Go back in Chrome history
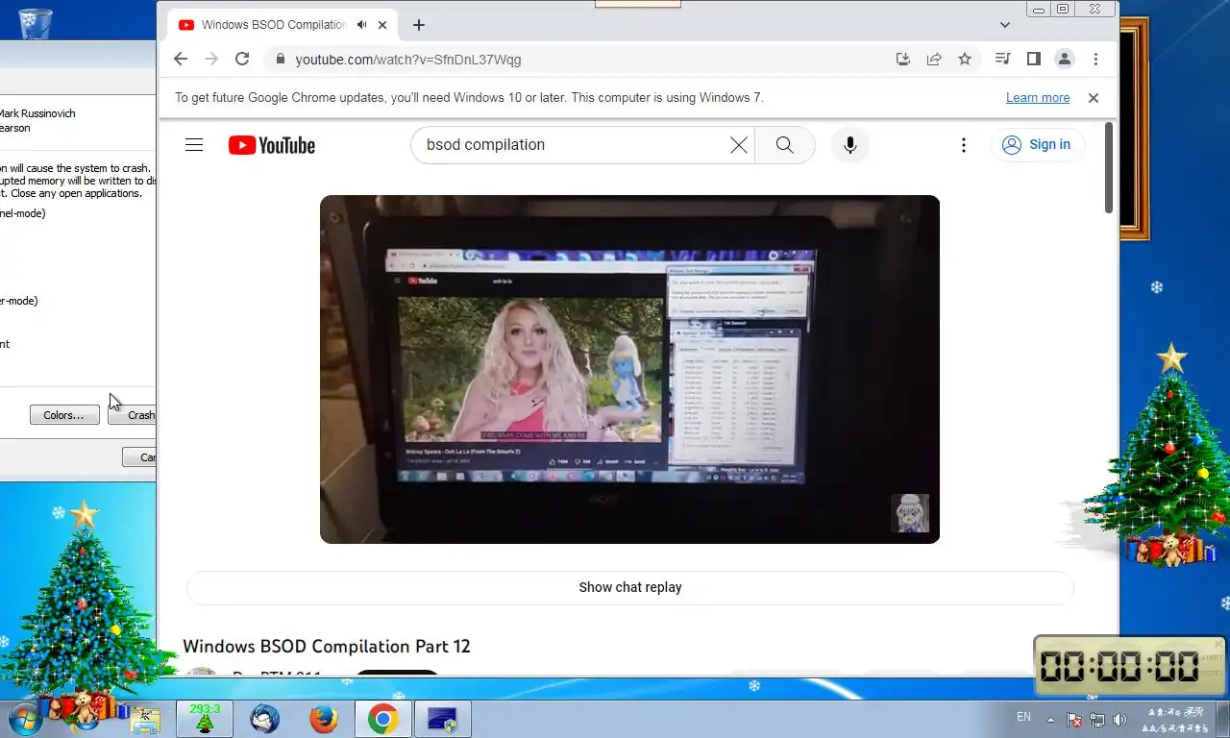The height and width of the screenshot is (738, 1230). click(181, 59)
